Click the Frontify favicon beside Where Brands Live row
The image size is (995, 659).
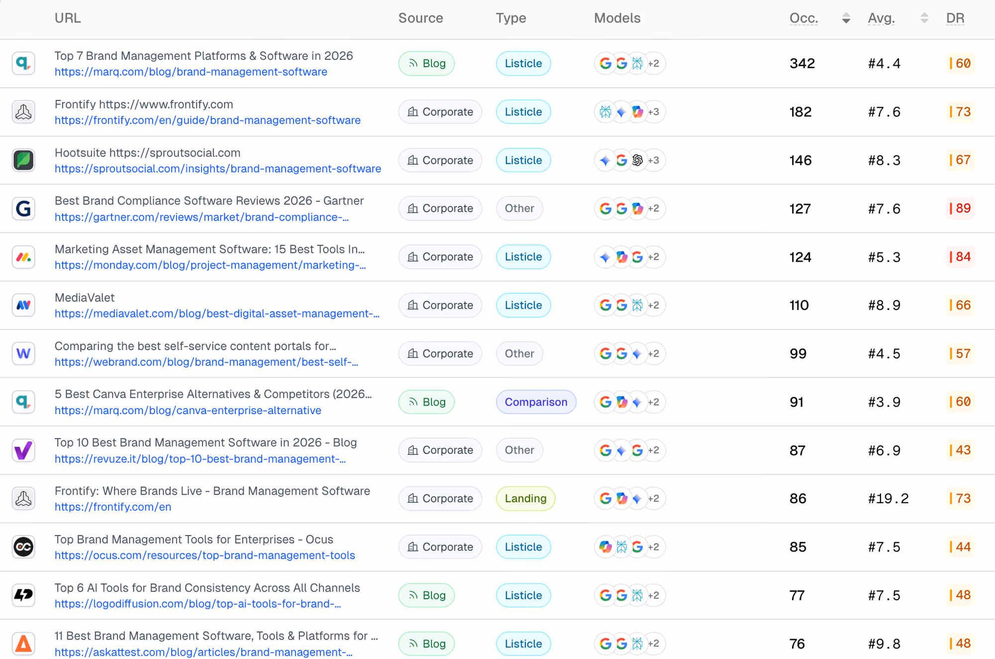[23, 499]
